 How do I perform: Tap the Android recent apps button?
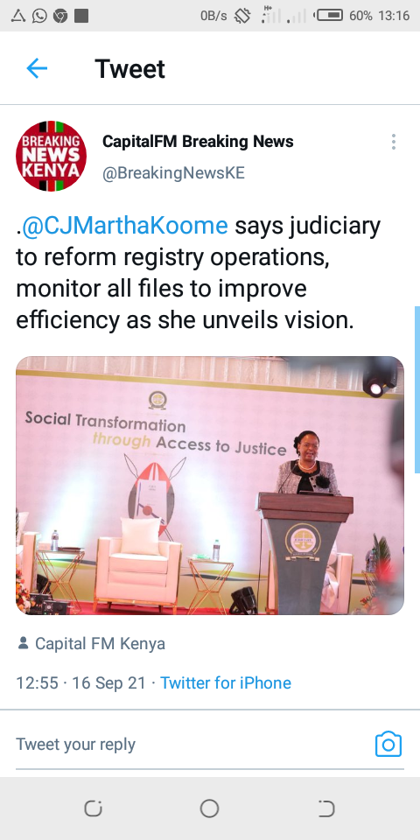[x=94, y=808]
